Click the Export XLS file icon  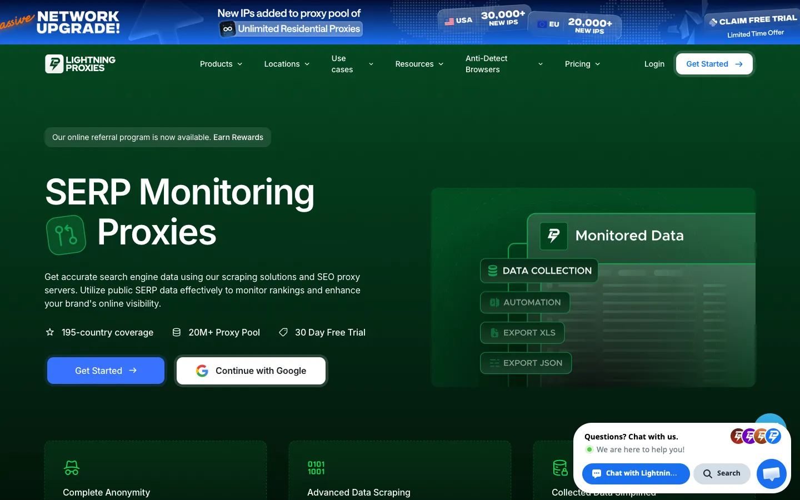pos(494,332)
